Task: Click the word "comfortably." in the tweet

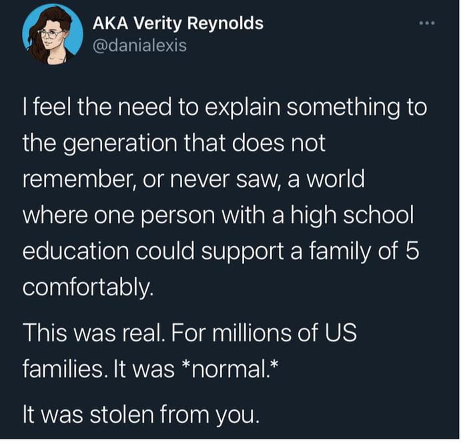Action: [x=88, y=287]
